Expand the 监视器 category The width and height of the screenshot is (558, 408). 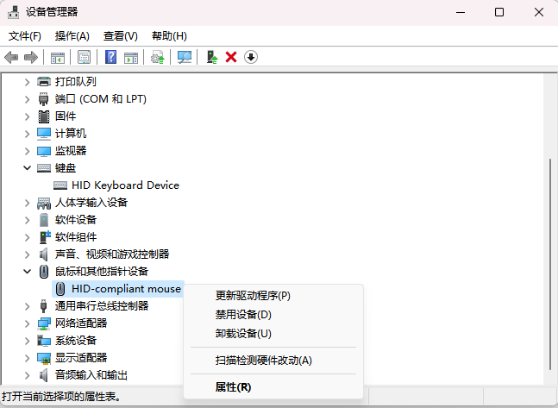[x=27, y=151]
